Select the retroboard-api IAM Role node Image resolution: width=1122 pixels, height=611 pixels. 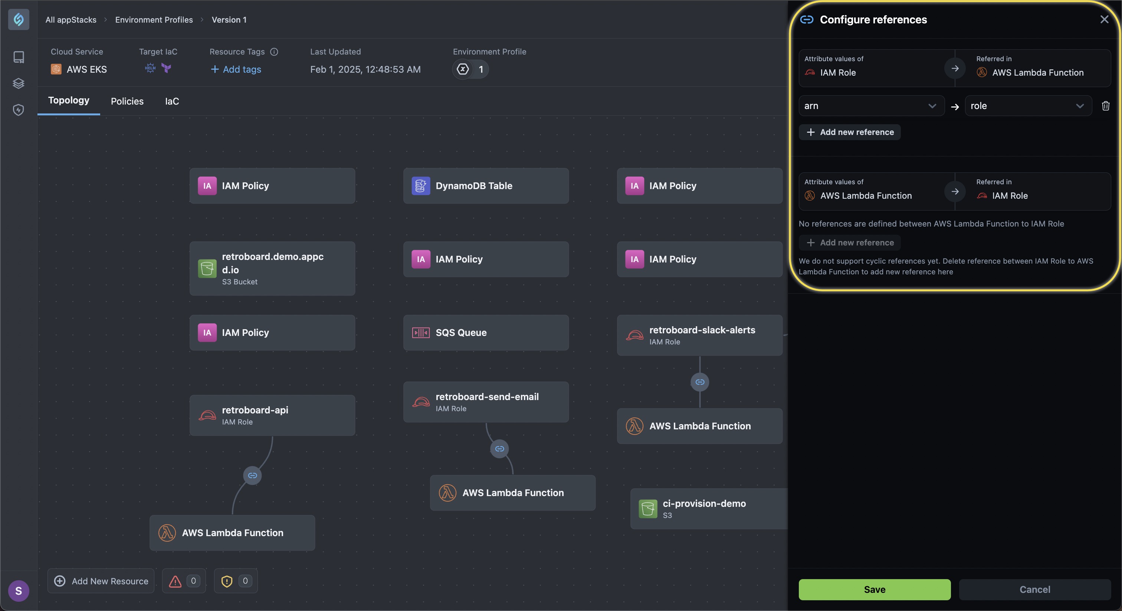click(x=272, y=415)
